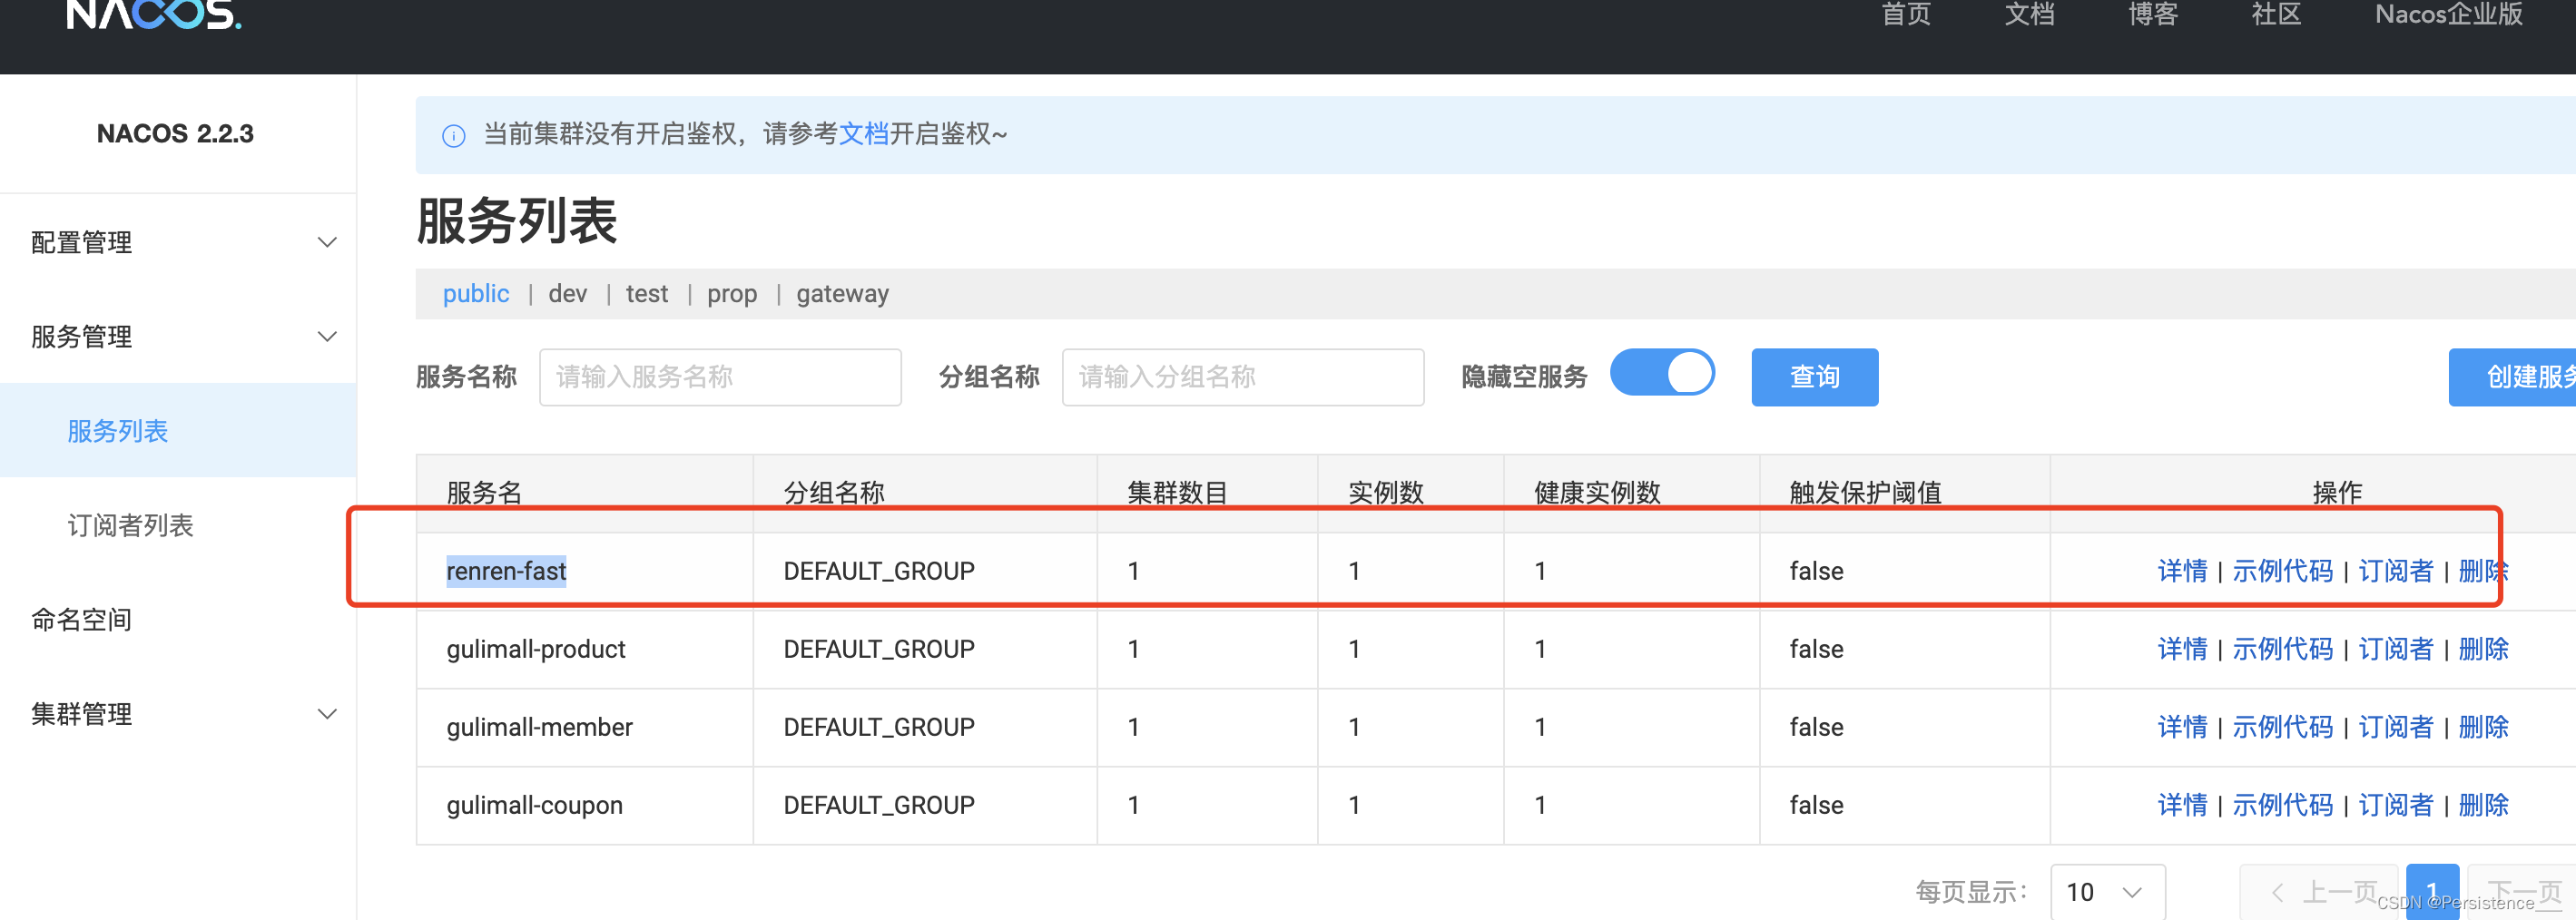The height and width of the screenshot is (920, 2576).
Task: Select page 1 in pagination
Action: (x=2432, y=891)
